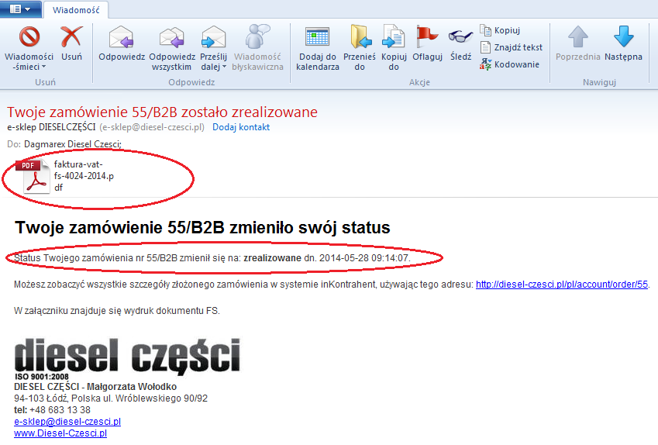This screenshot has width=658, height=445.
Task: Click the small Kopiuj copy button
Action: 500,31
